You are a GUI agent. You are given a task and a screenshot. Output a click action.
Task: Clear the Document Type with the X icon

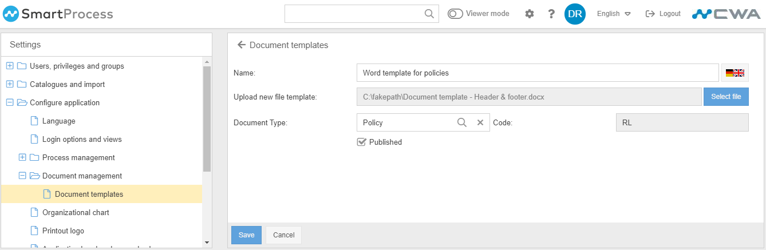point(480,122)
